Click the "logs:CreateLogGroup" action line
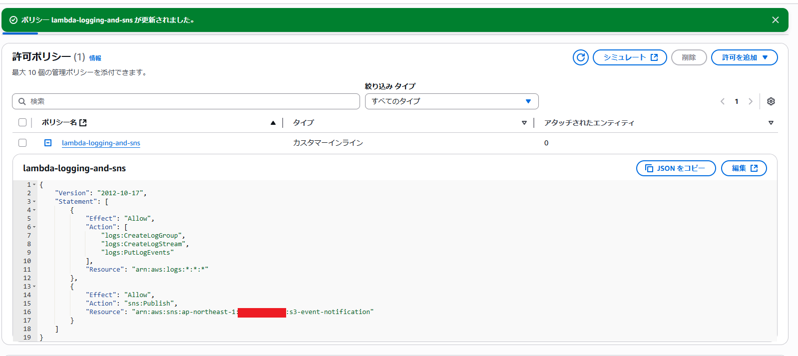The height and width of the screenshot is (356, 798). coord(143,236)
